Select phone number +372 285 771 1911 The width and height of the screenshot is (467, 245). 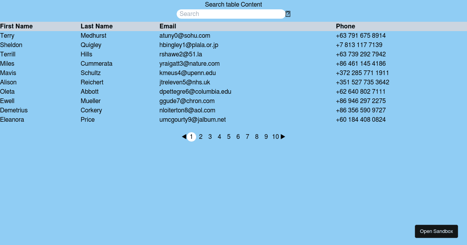(x=362, y=73)
